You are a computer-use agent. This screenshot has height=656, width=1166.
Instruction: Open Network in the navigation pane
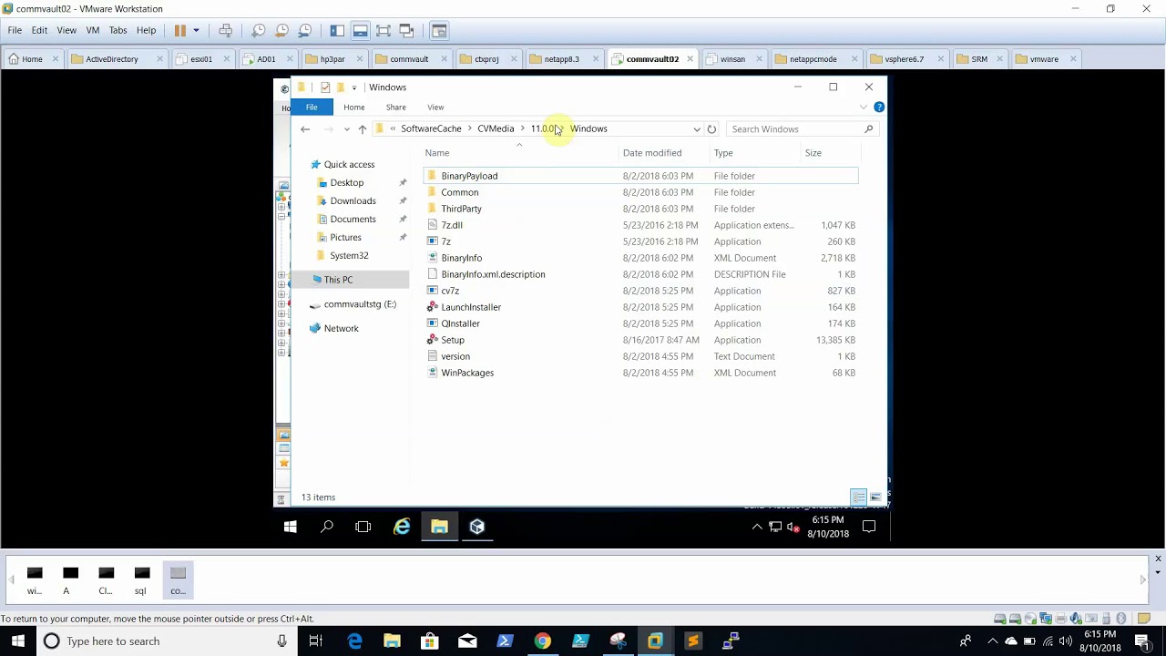pyautogui.click(x=341, y=329)
